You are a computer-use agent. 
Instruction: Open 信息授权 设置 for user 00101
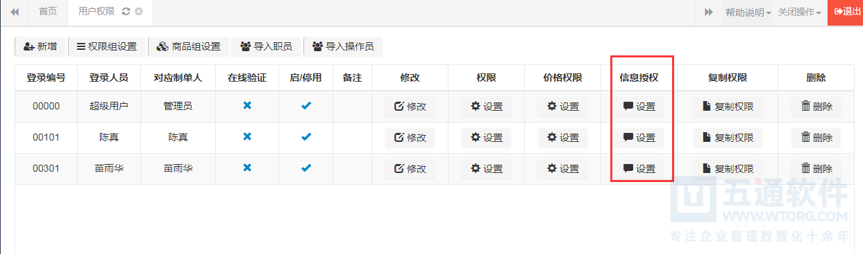tap(639, 138)
